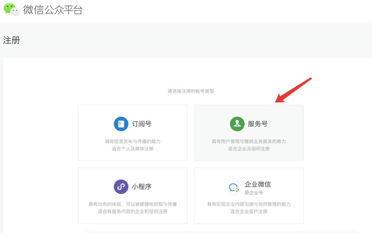372x233 pixels.
Task: Click the 原企业号 subtitle text
Action: coord(254,193)
